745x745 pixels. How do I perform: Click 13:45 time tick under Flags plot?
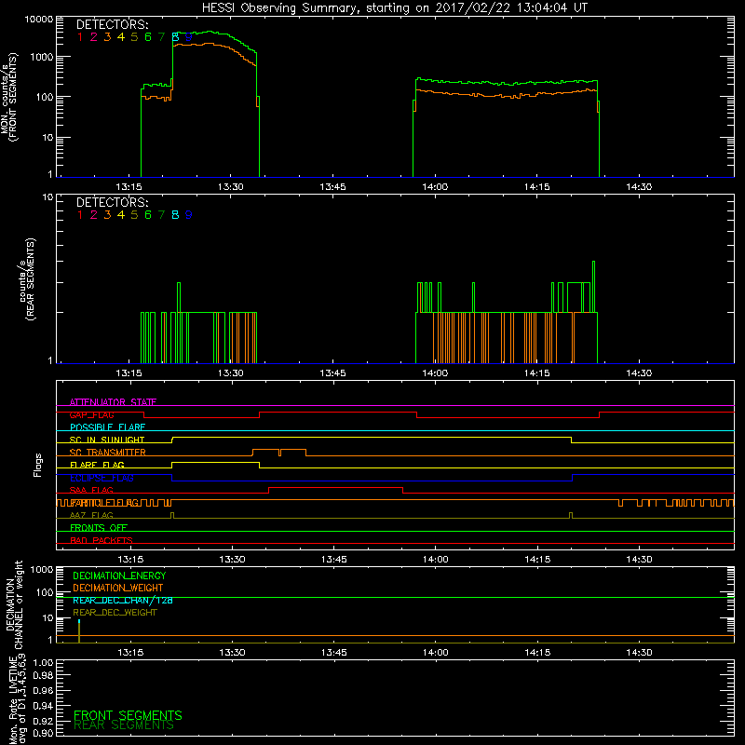click(x=334, y=560)
